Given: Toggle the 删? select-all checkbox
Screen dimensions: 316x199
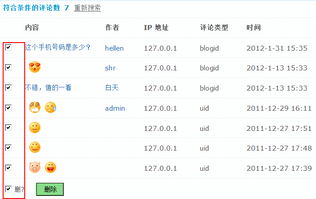Looking at the screenshot, I should pyautogui.click(x=8, y=189).
